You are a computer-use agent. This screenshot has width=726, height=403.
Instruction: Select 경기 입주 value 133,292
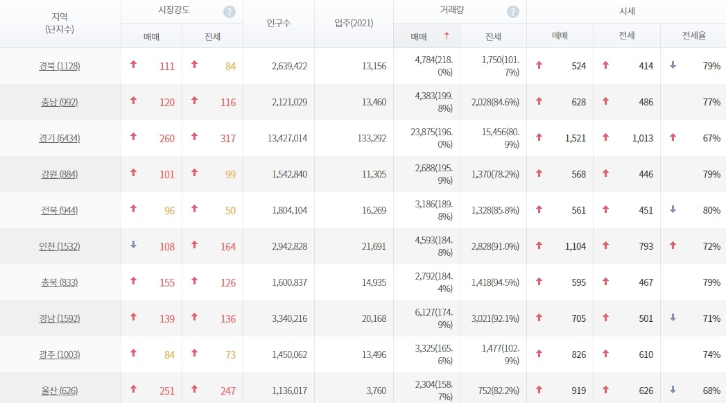pos(372,139)
